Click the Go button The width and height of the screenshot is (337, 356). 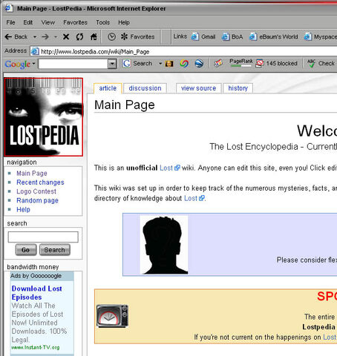[x=26, y=250]
